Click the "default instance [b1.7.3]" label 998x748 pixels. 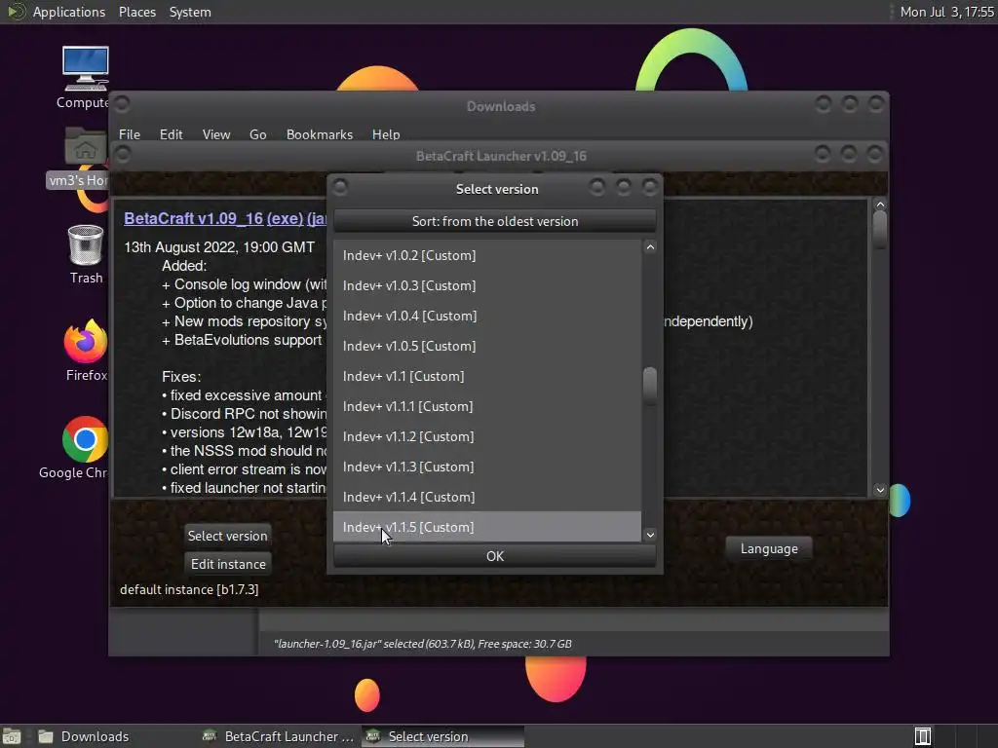pyautogui.click(x=189, y=589)
